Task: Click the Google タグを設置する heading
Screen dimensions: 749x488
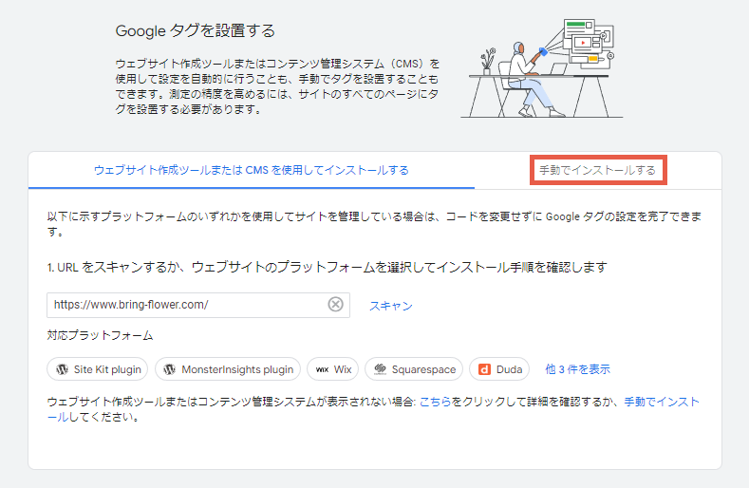Action: (196, 31)
